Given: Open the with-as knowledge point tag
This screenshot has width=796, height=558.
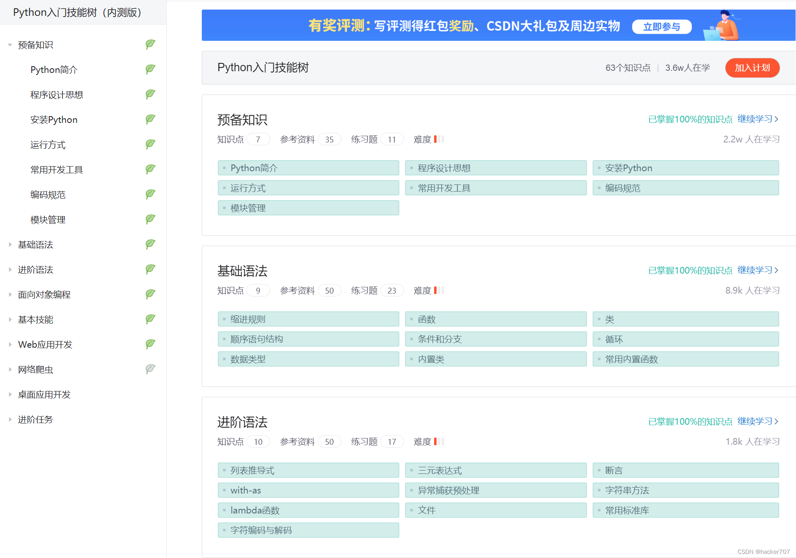Looking at the screenshot, I should [x=308, y=490].
